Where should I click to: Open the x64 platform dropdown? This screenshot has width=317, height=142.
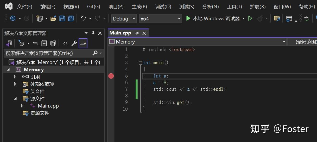[161, 19]
